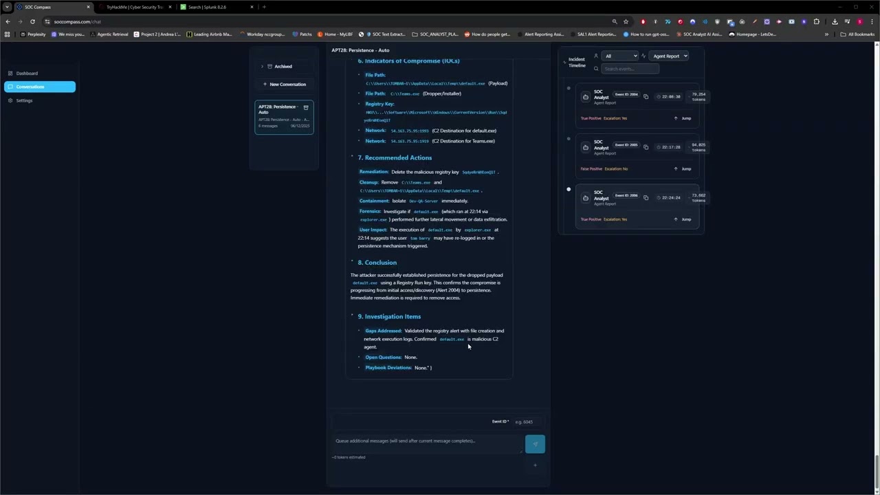The width and height of the screenshot is (880, 495).
Task: Click the plus icon below send button
Action: pyautogui.click(x=535, y=465)
